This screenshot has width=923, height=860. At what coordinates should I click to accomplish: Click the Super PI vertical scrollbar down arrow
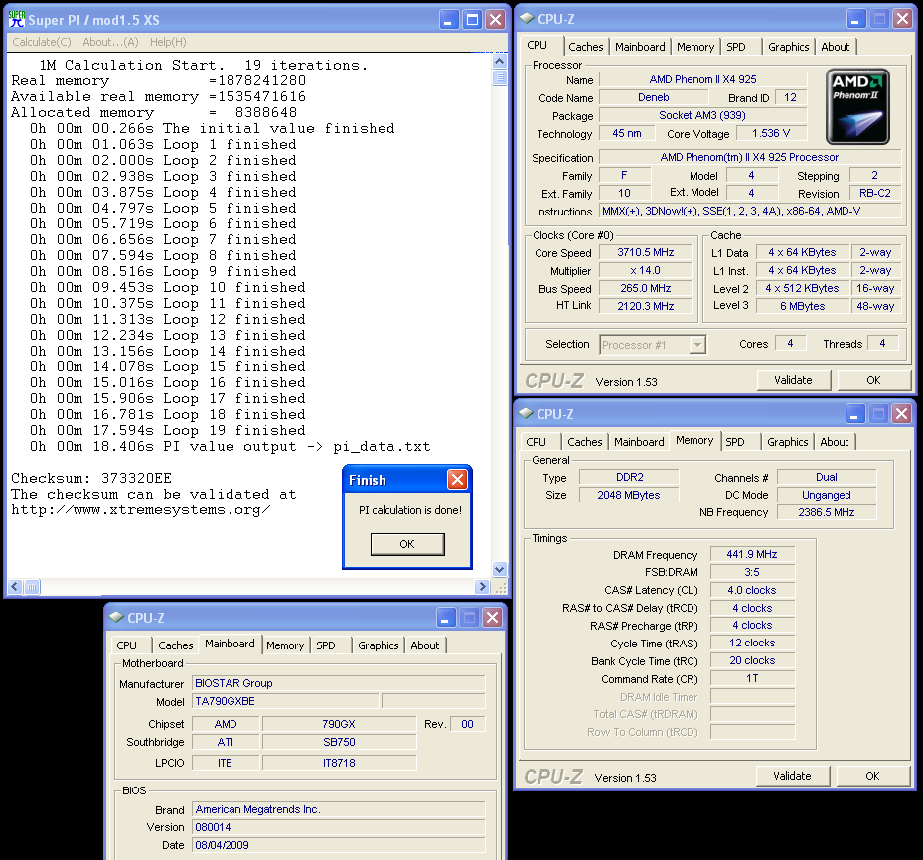pos(499,569)
